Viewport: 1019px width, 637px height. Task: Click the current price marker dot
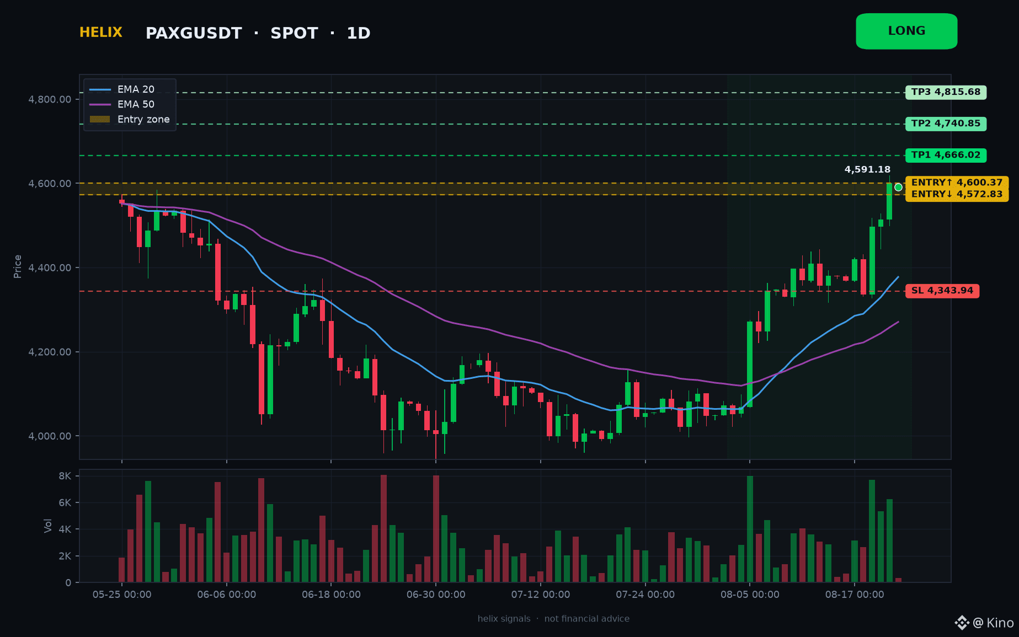pyautogui.click(x=898, y=188)
